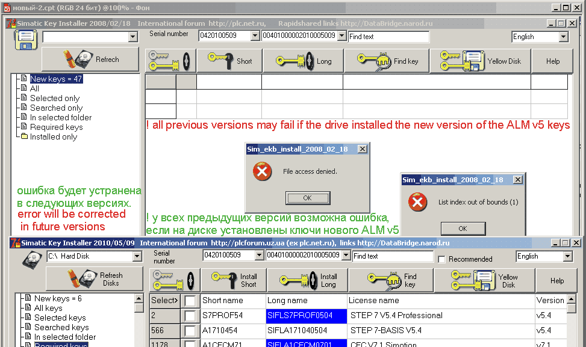Select Installed only folder item
Image resolution: width=586 pixels, height=347 pixels.
54,137
